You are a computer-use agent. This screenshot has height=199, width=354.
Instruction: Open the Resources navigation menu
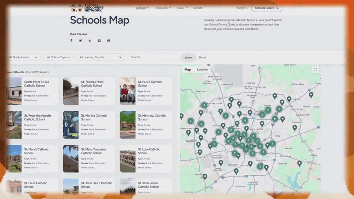pyautogui.click(x=163, y=8)
